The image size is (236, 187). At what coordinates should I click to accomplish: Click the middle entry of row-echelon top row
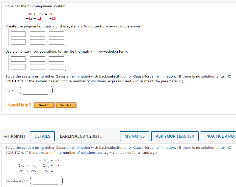point(37,59)
